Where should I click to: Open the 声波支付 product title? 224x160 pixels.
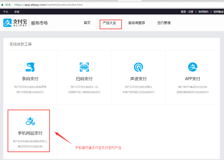pyautogui.click(x=138, y=79)
